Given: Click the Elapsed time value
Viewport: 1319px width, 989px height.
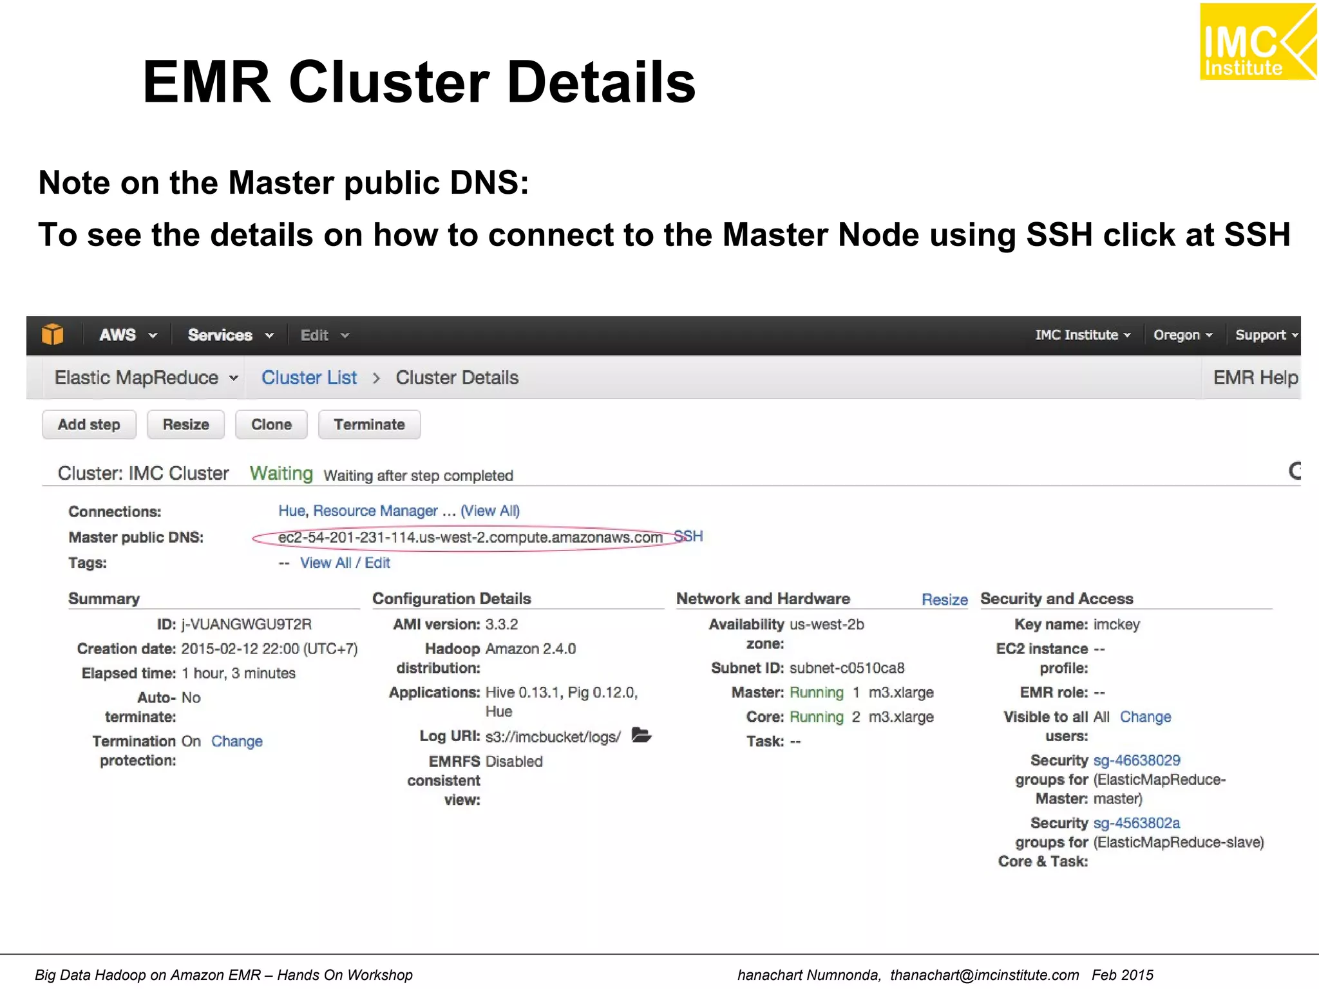Looking at the screenshot, I should point(238,673).
